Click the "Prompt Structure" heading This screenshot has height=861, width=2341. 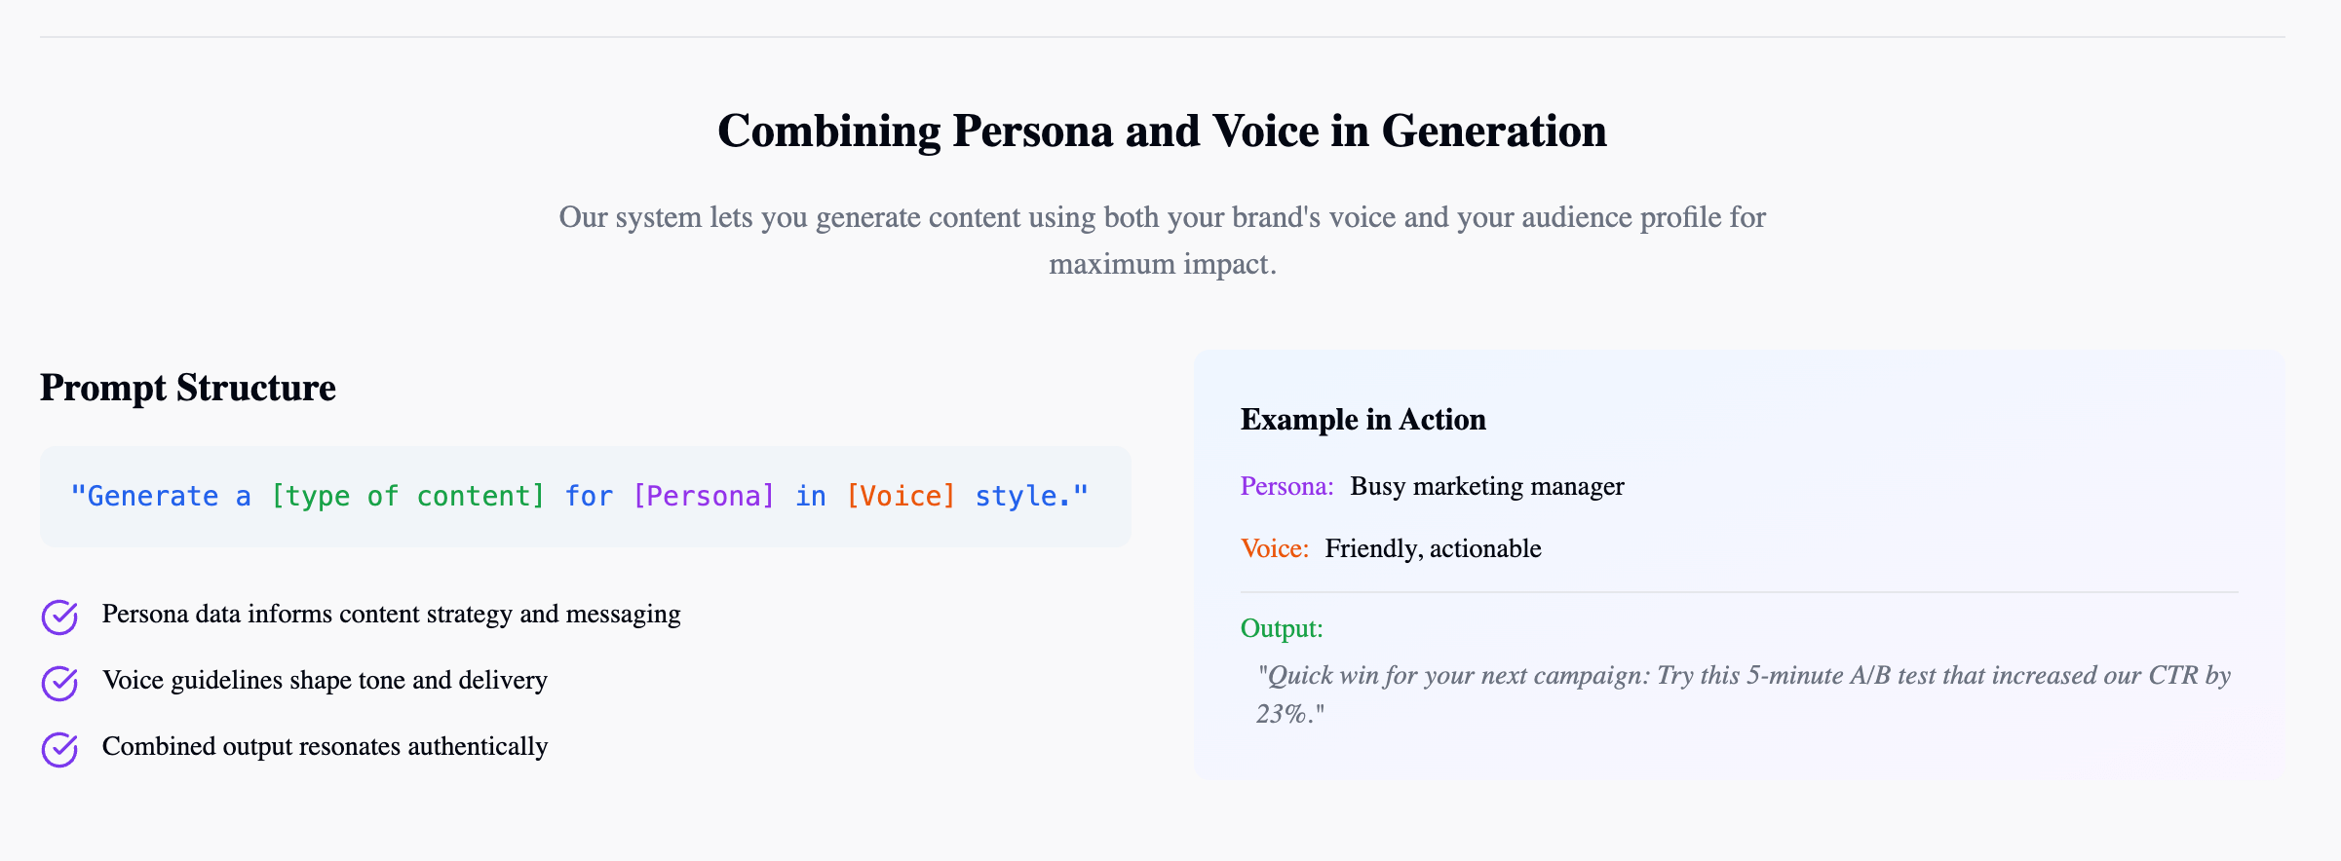[188, 388]
